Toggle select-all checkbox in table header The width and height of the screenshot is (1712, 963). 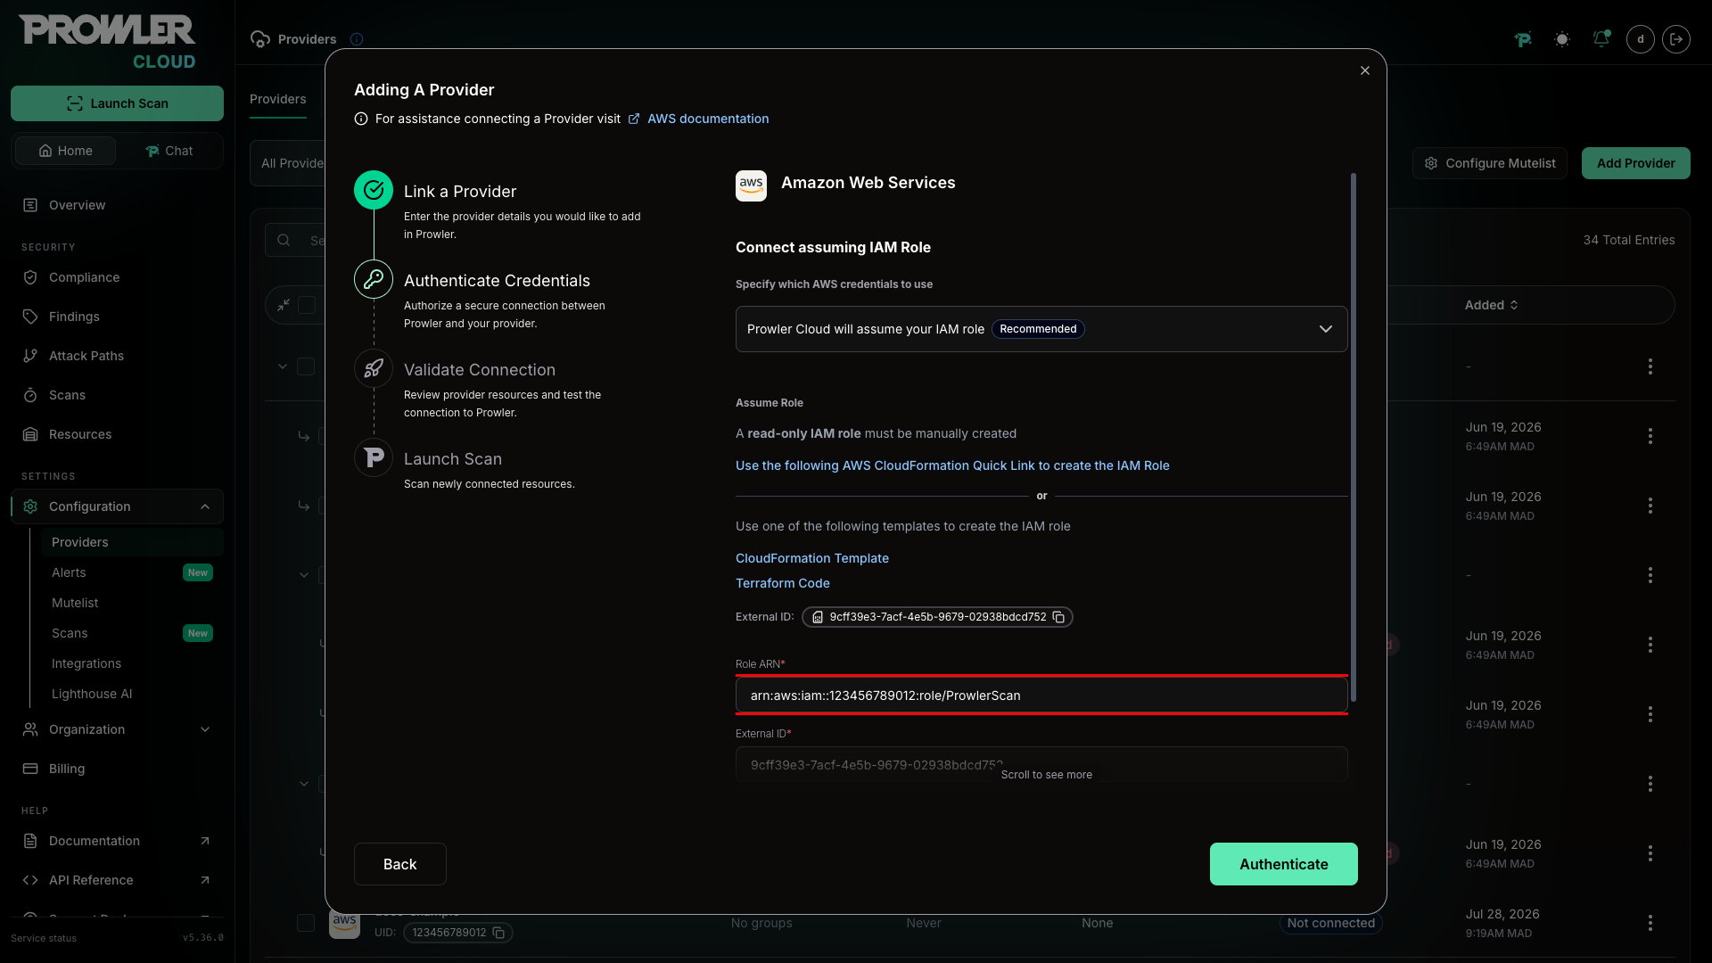click(x=307, y=305)
